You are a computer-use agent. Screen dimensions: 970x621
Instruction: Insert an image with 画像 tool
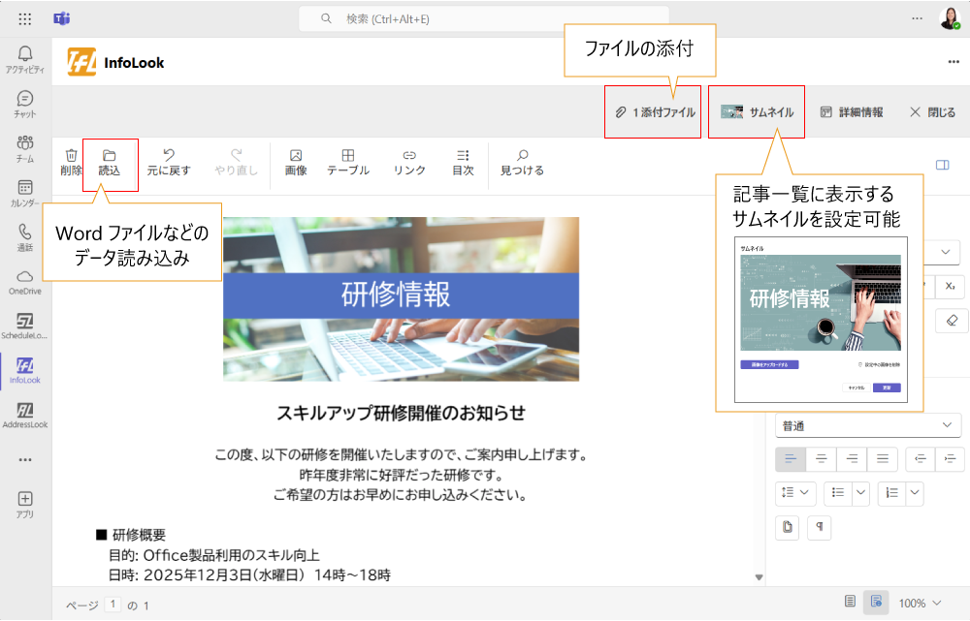point(296,161)
